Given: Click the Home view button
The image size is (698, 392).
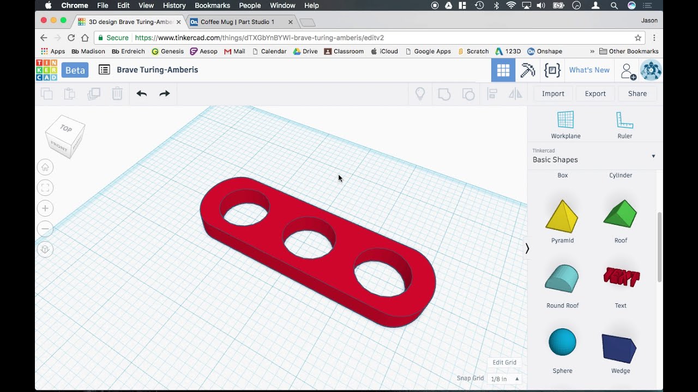Looking at the screenshot, I should pos(45,167).
